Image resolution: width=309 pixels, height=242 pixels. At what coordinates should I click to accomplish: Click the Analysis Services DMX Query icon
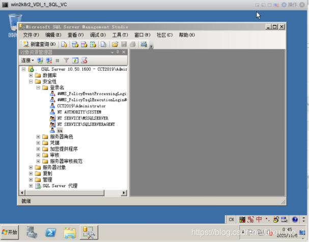click(x=84, y=44)
